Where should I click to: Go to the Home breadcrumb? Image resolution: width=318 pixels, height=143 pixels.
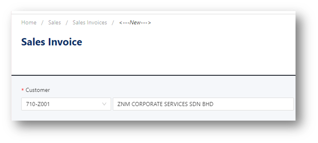(x=29, y=22)
